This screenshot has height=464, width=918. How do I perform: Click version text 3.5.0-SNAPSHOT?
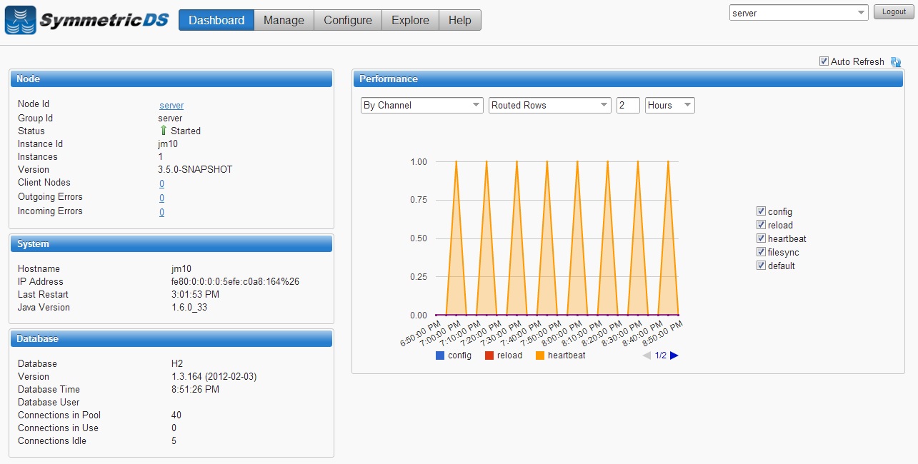[x=195, y=170]
